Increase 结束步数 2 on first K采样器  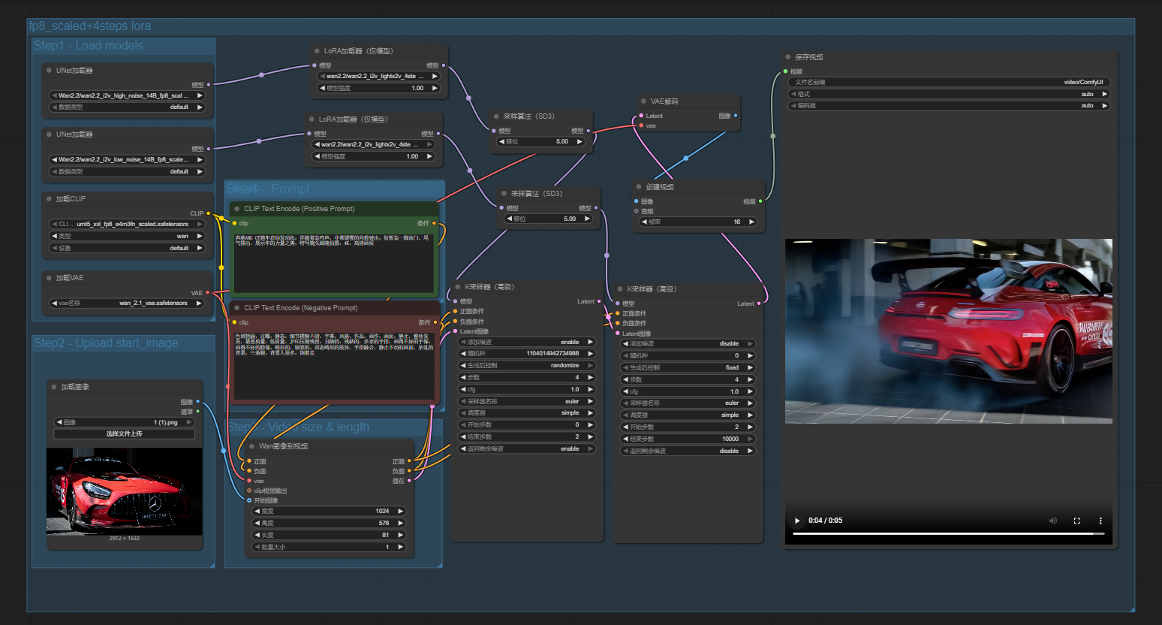tap(591, 437)
